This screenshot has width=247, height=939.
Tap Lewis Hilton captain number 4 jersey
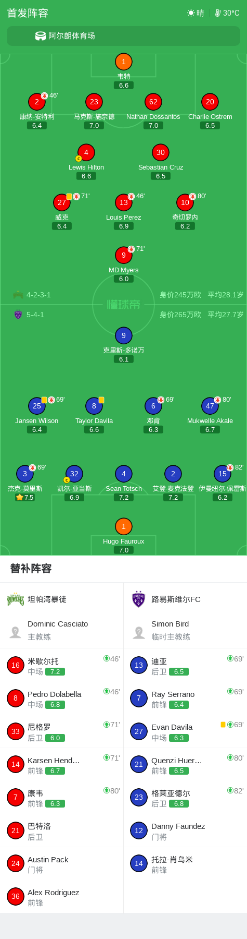click(86, 152)
